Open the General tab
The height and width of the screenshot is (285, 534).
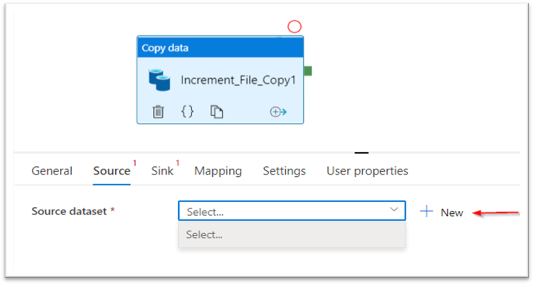click(x=52, y=171)
